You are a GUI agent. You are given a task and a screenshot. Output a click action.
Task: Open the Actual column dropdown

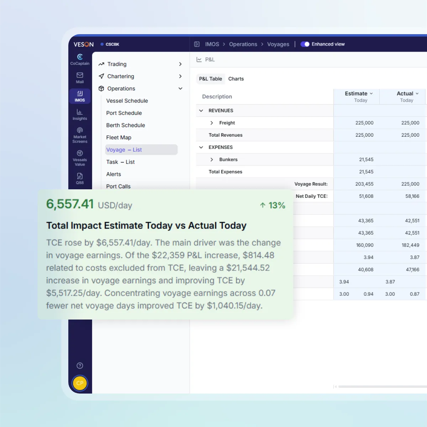click(417, 94)
